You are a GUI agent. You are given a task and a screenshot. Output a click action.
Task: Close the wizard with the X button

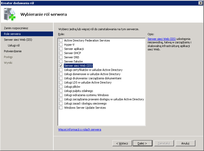[x=201, y=3]
